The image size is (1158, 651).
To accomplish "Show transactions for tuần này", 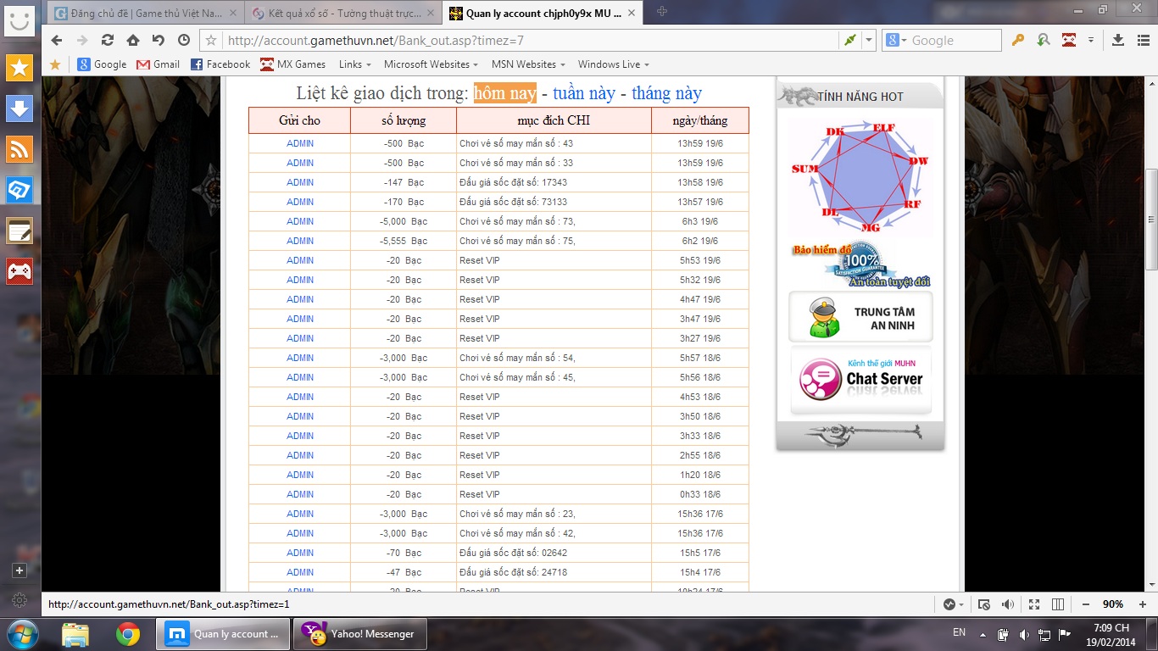I will click(x=584, y=93).
